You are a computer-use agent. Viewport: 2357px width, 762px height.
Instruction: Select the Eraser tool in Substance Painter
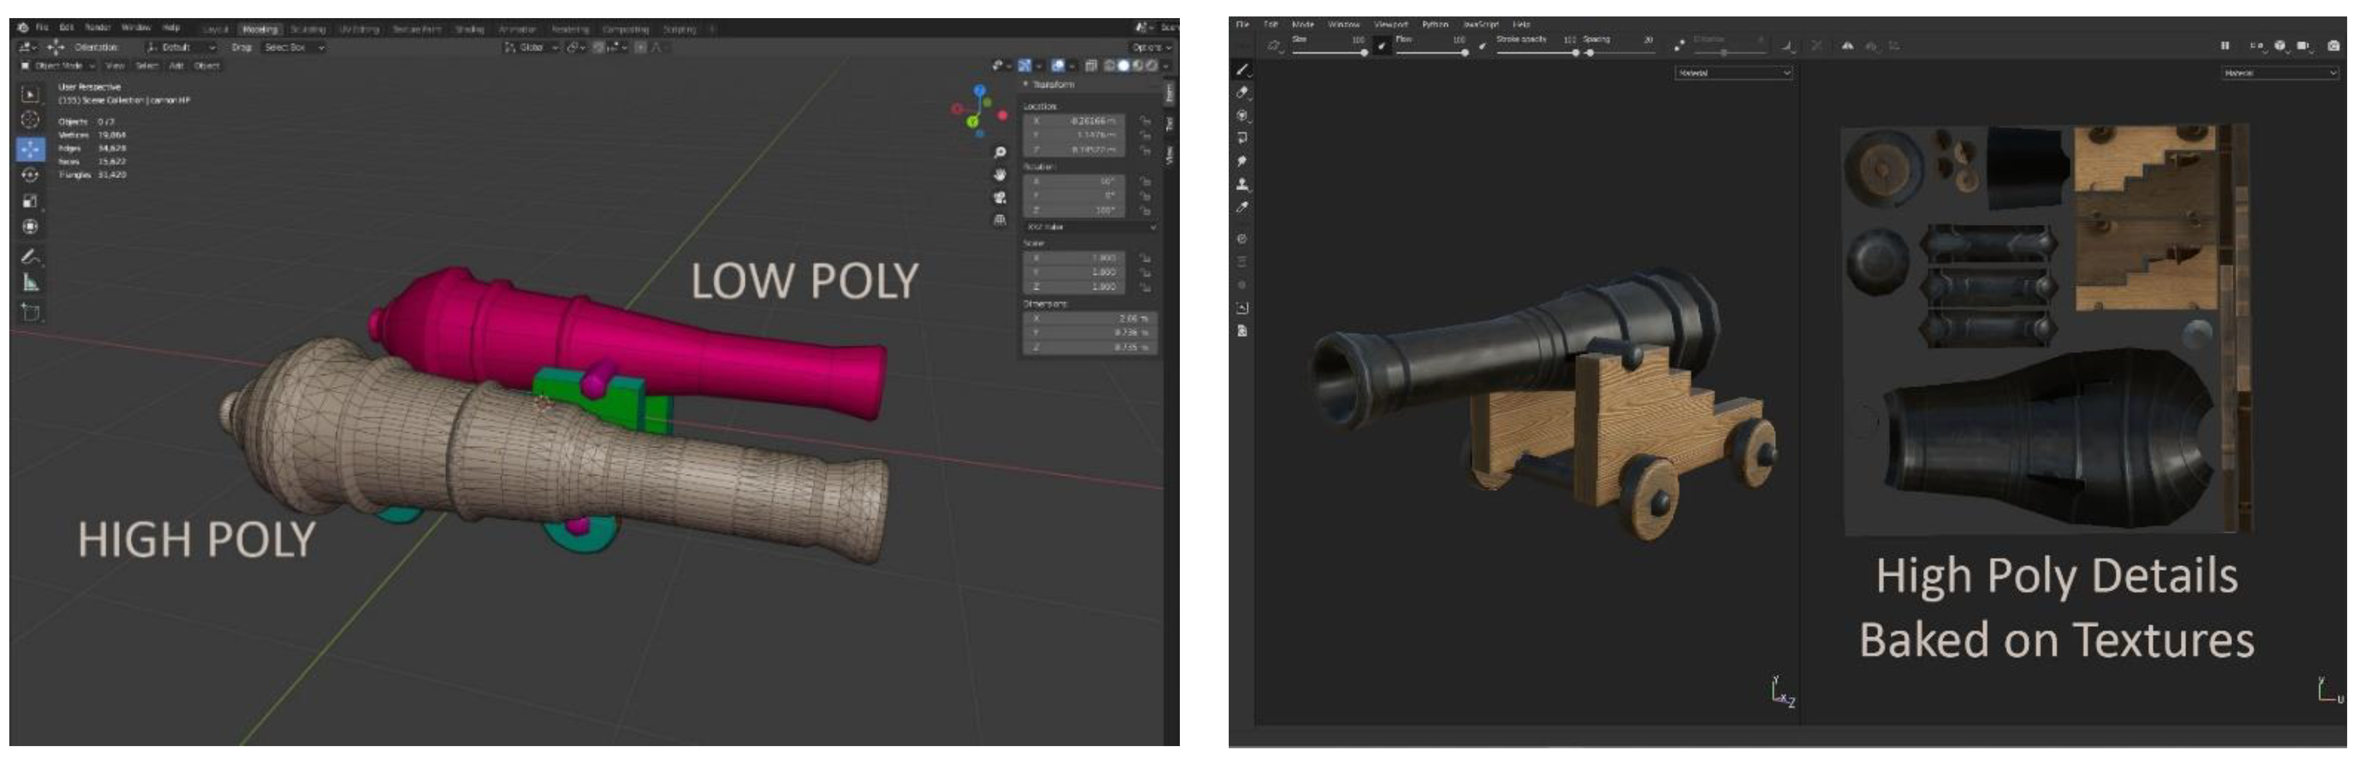click(x=1241, y=92)
